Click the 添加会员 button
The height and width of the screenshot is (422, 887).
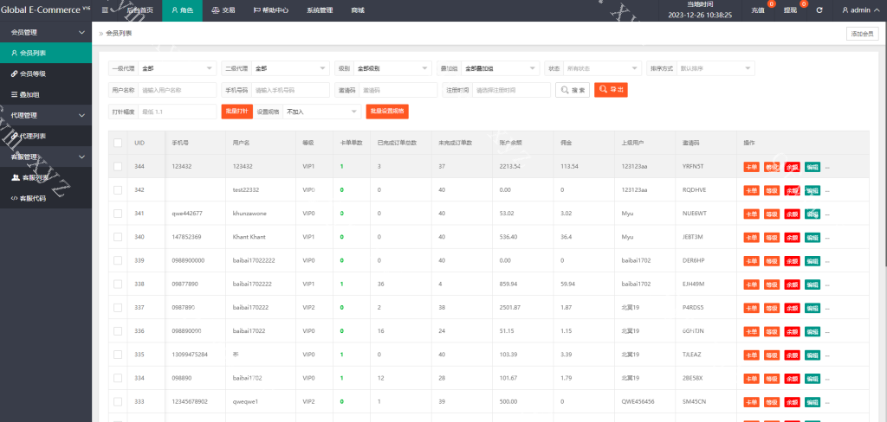(863, 34)
